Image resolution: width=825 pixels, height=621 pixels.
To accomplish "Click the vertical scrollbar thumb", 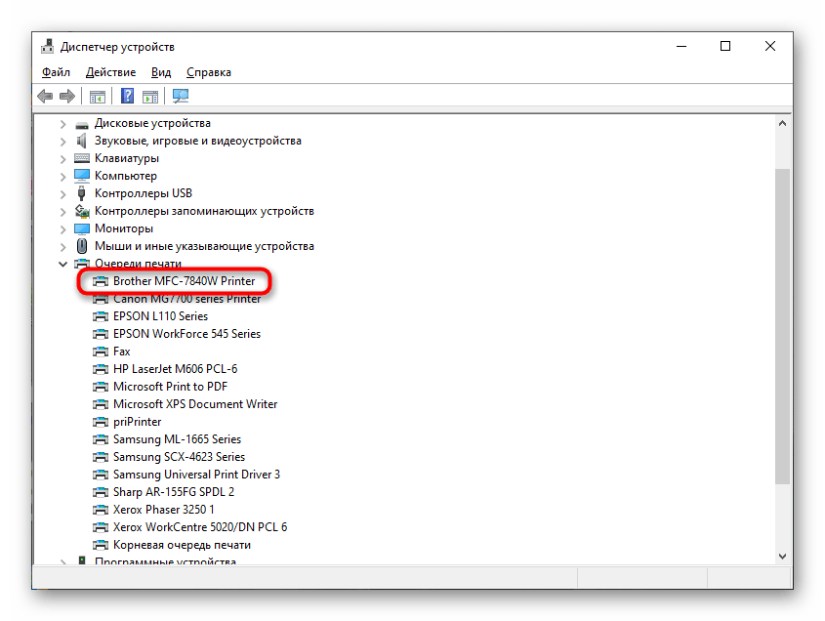I will 782,326.
